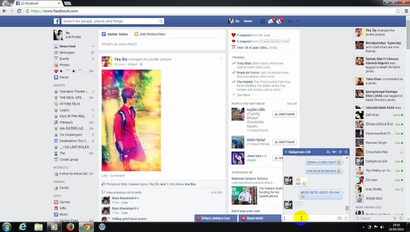
Task: Click chat message input field
Action: click(x=309, y=218)
